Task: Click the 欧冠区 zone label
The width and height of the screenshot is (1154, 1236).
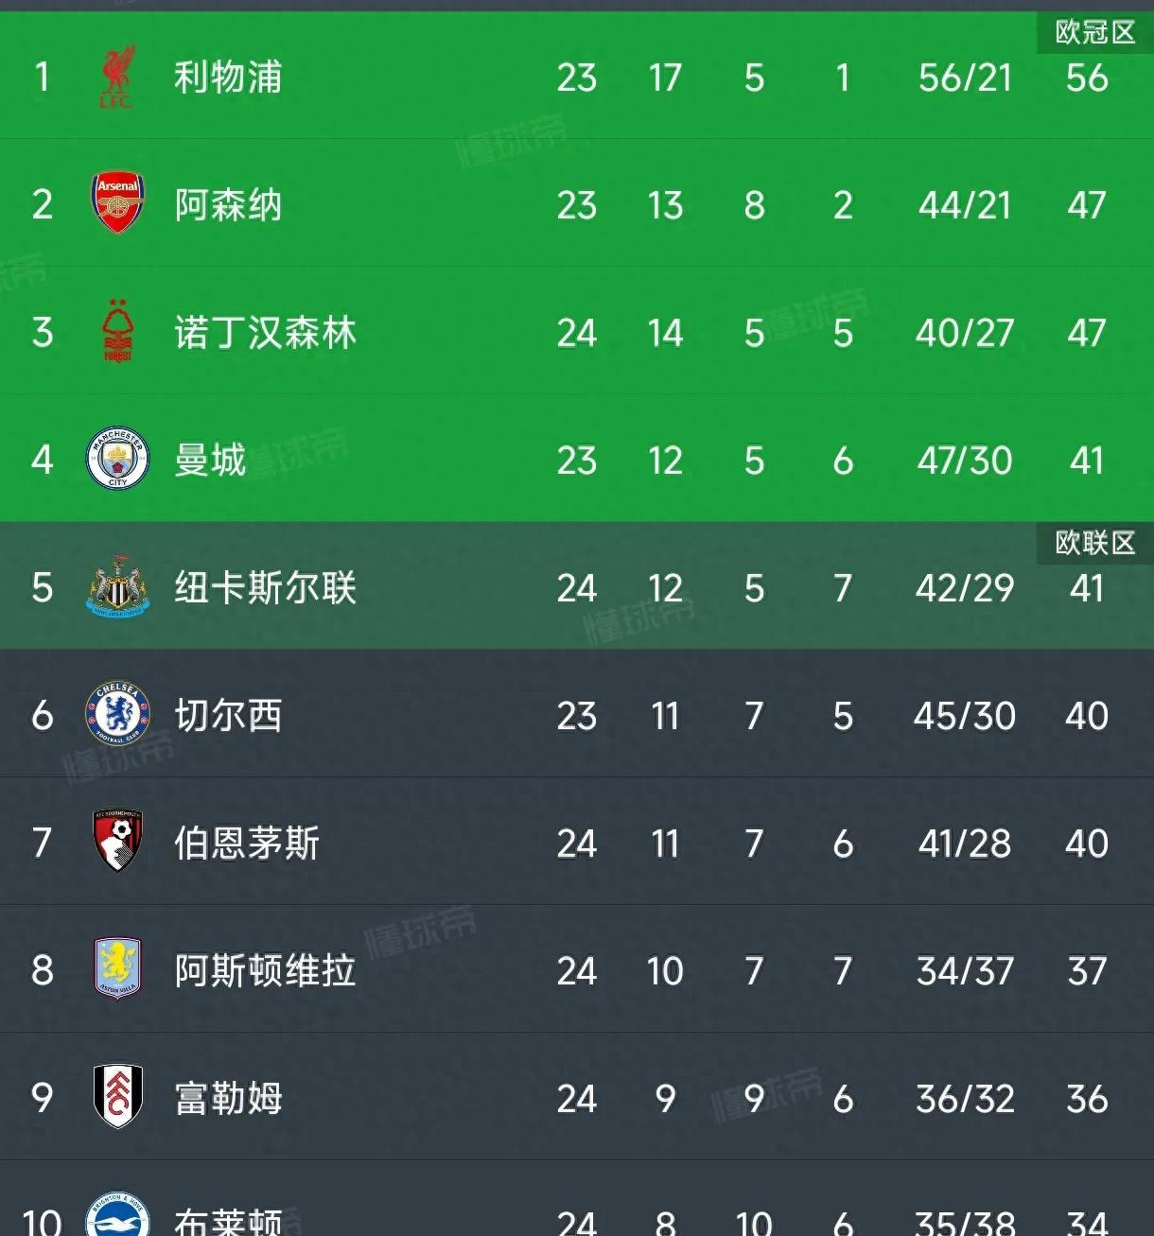Action: click(x=1095, y=33)
